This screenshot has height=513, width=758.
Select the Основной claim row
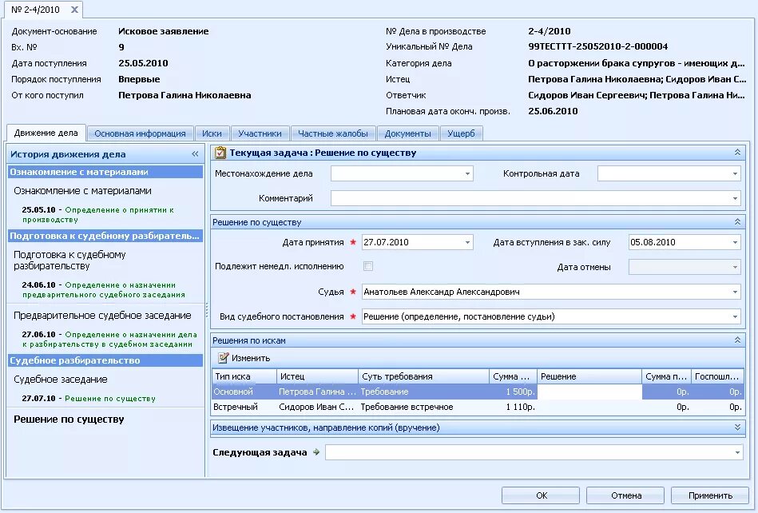click(478, 392)
